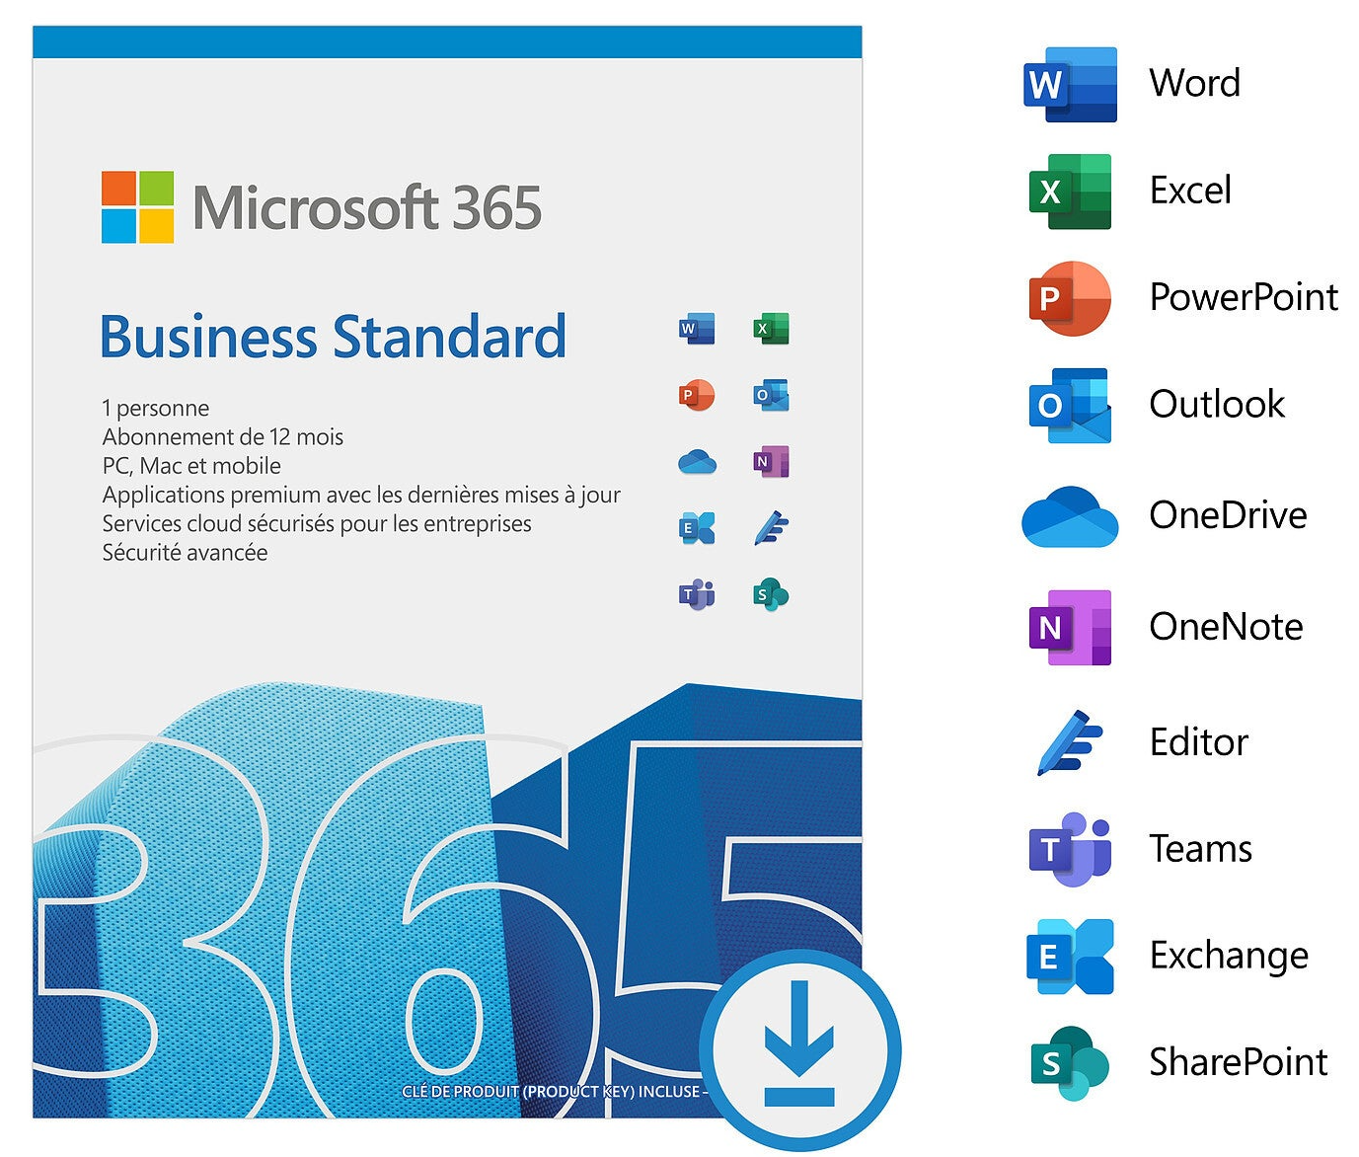Click the "Exchange" text label
Image resolution: width=1359 pixels, height=1157 pixels.
[x=1229, y=956]
